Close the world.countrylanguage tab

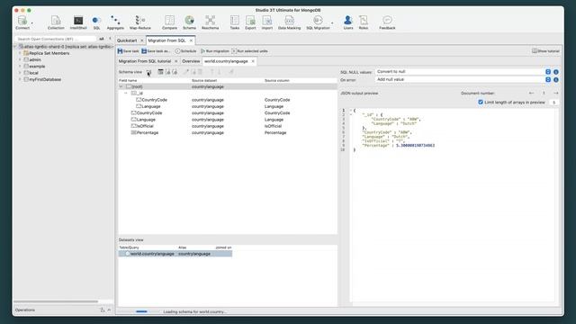[253, 61]
